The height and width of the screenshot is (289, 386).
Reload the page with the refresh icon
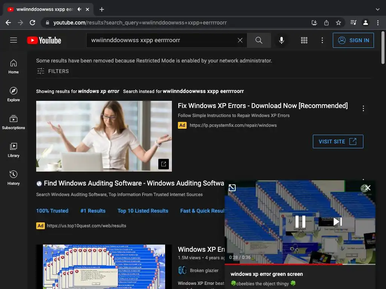tap(32, 23)
